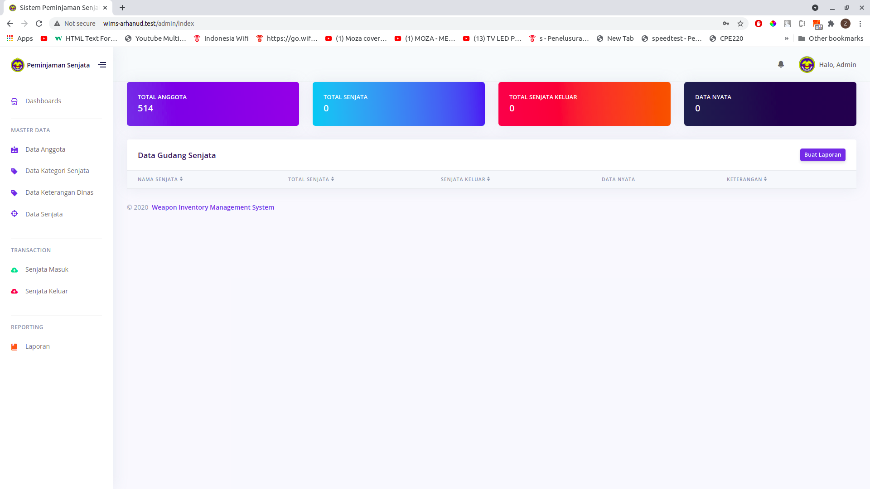Viewport: 870px width, 489px height.
Task: Open HTML Text For... bookmark
Action: click(x=86, y=38)
